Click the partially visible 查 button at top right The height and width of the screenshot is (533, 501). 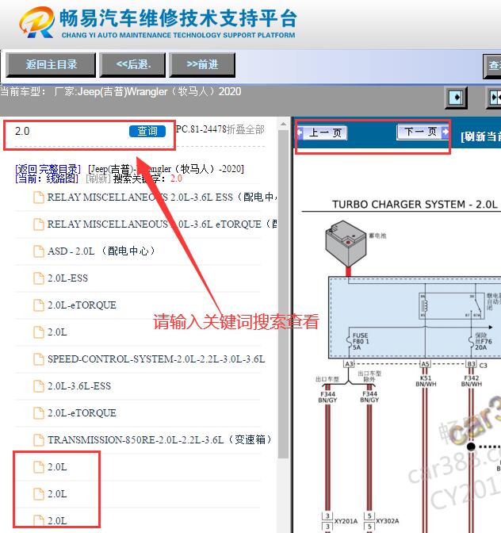[492, 65]
